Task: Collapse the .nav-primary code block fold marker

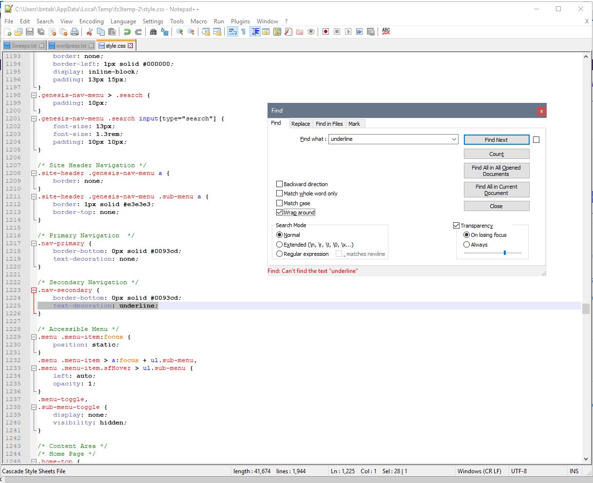Action: (x=34, y=243)
